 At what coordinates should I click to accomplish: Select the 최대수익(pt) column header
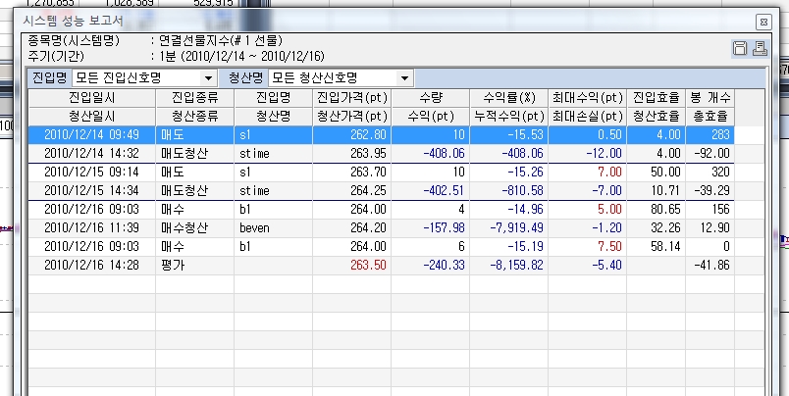[x=587, y=99]
